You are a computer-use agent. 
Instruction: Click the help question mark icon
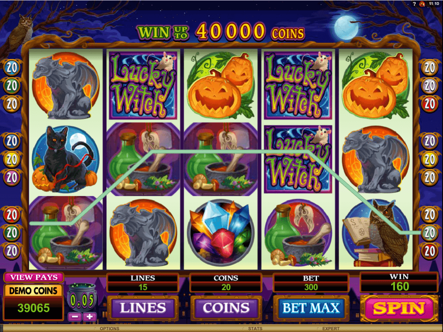click(414, 4)
